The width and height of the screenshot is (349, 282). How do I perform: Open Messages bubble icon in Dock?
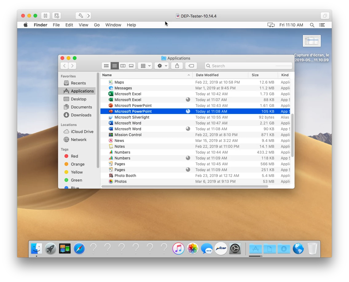207,249
